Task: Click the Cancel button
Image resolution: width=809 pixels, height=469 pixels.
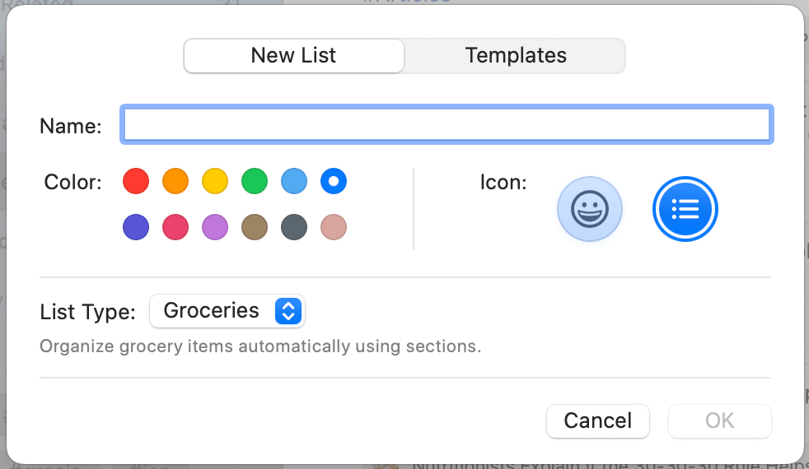Action: point(598,420)
